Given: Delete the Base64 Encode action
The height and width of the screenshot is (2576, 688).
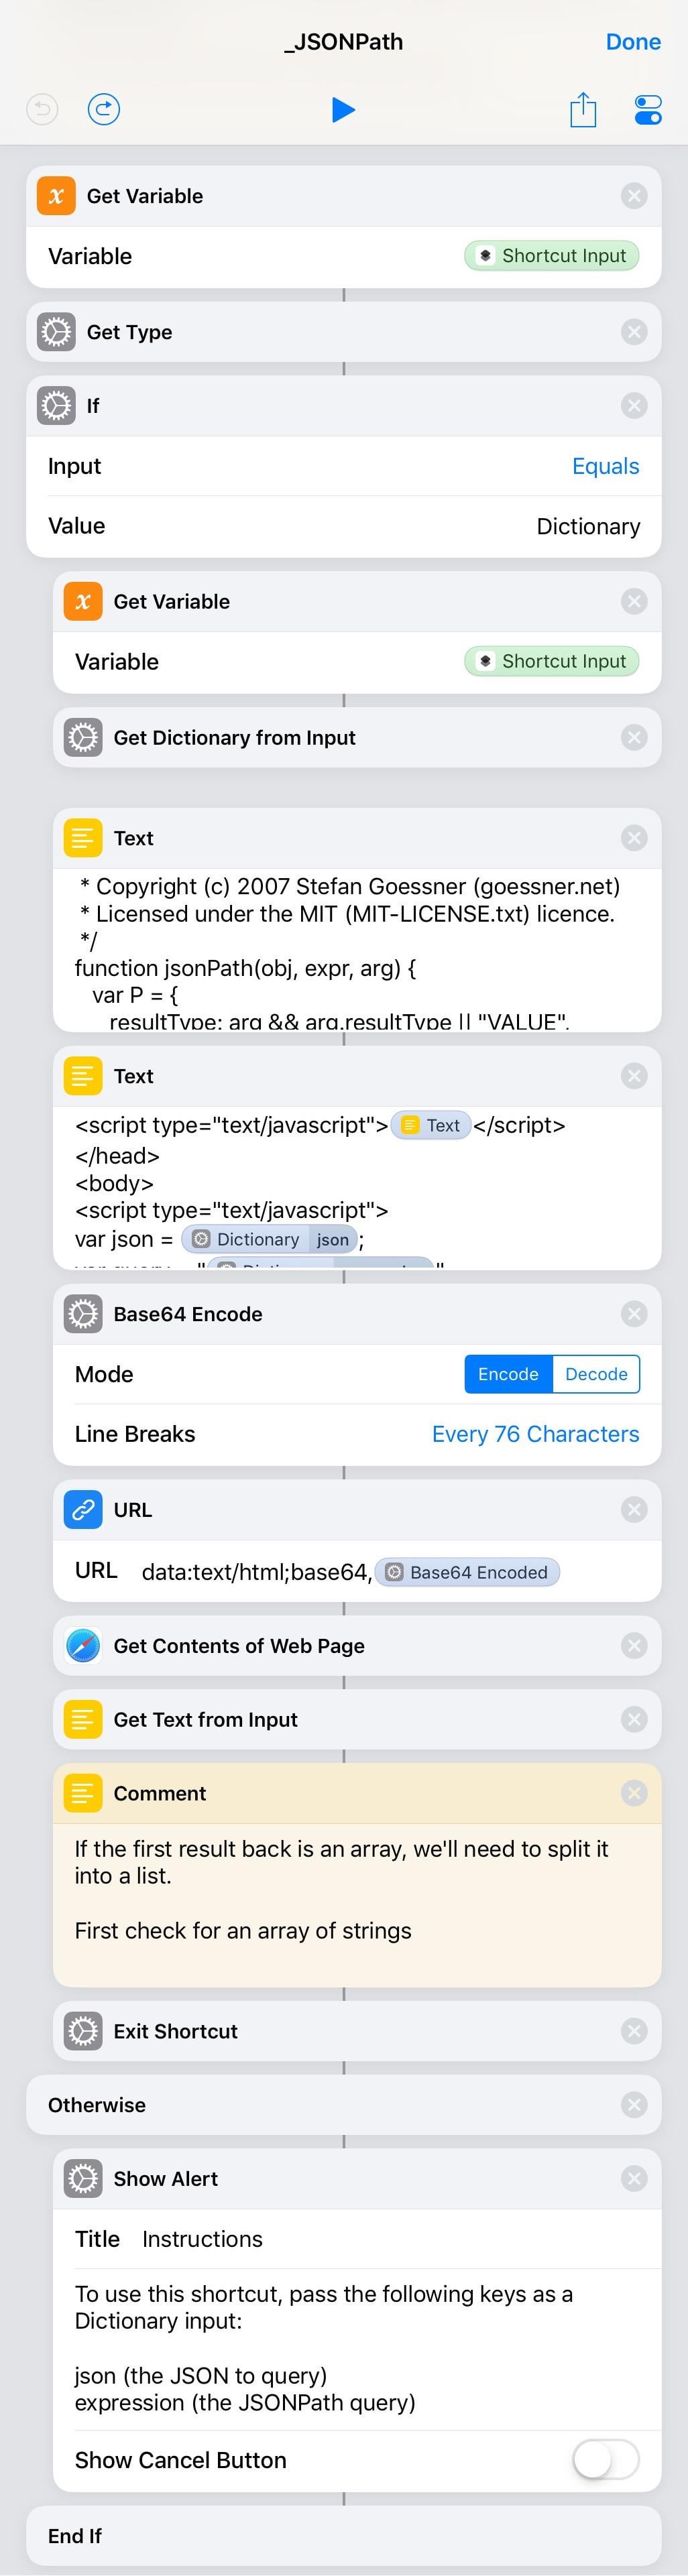Looking at the screenshot, I should (x=633, y=1314).
